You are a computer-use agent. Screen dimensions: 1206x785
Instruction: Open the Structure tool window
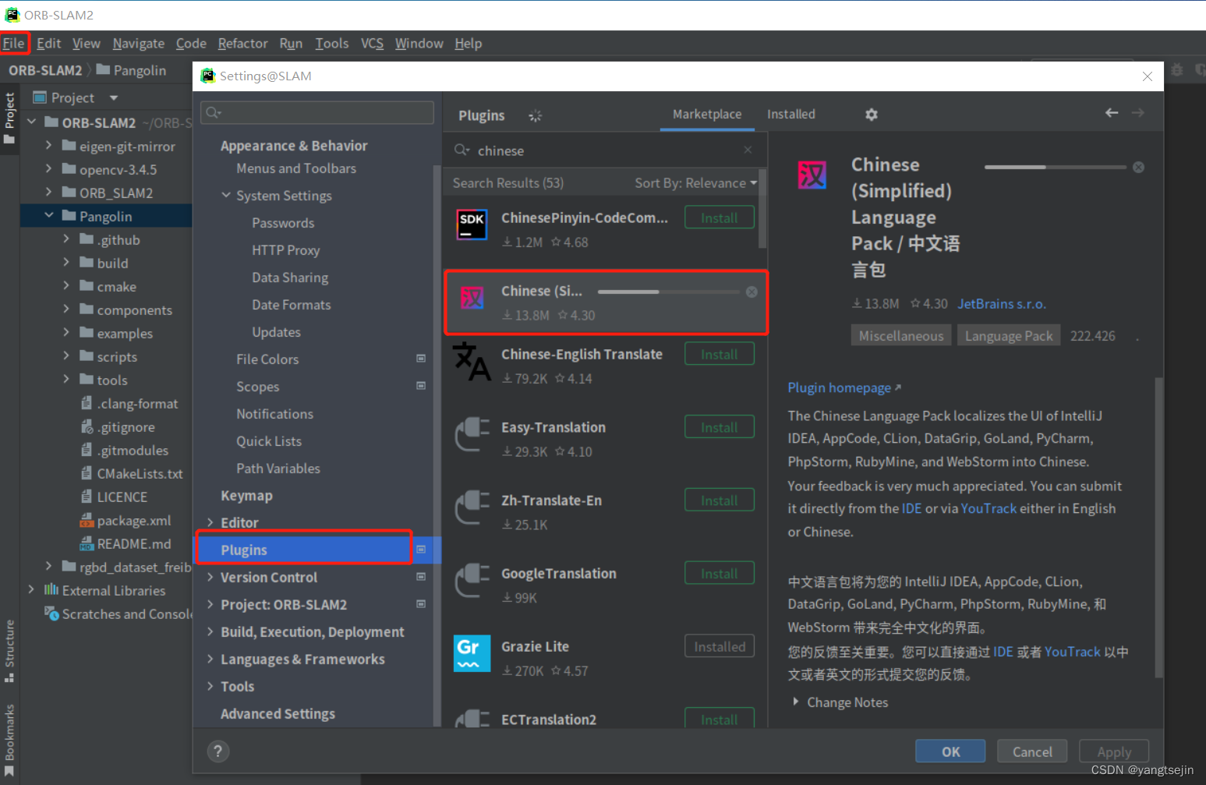point(9,651)
